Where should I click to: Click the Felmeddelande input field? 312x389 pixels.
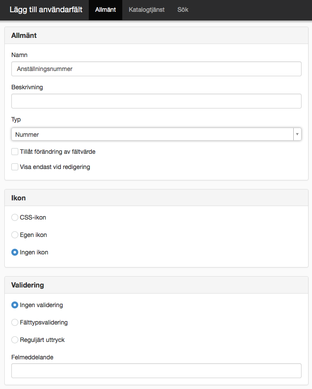pos(156,371)
